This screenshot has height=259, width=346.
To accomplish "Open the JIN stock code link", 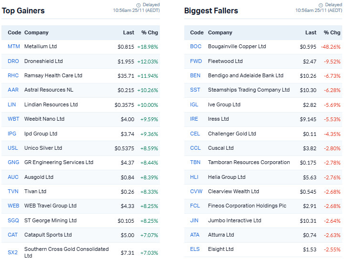I will pos(194,221).
